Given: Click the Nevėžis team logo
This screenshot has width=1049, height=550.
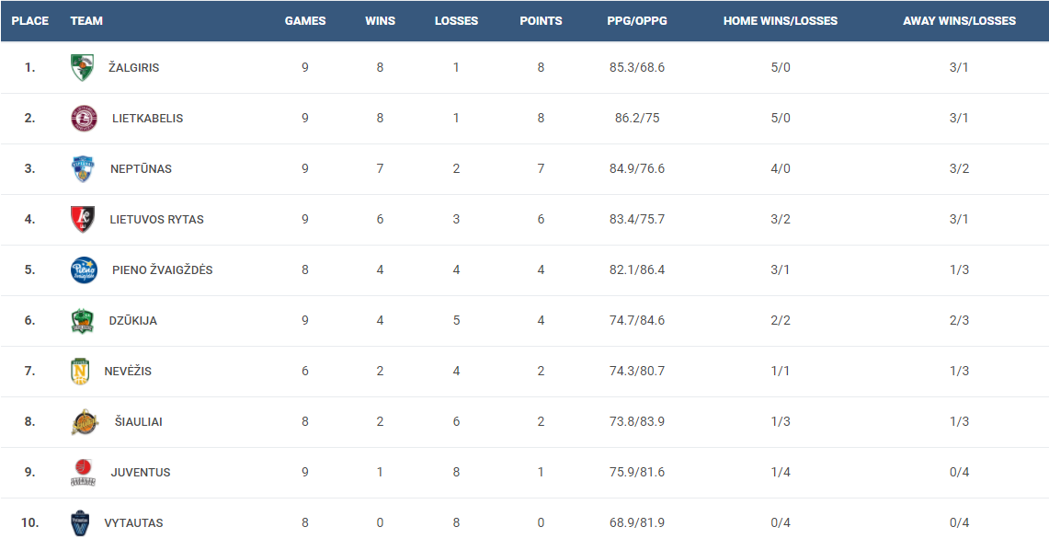Looking at the screenshot, I should [81, 371].
